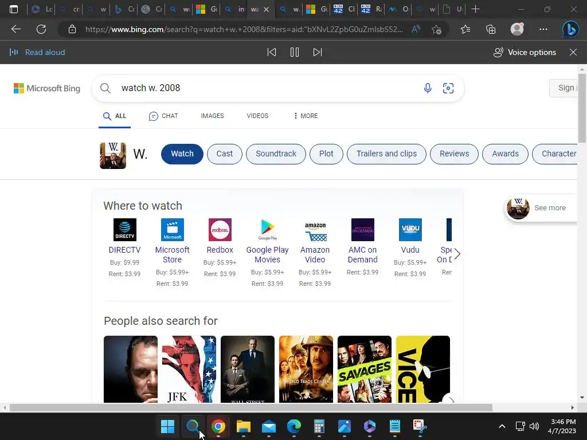Click See more floating card
The width and height of the screenshot is (587, 440).
pyautogui.click(x=541, y=207)
